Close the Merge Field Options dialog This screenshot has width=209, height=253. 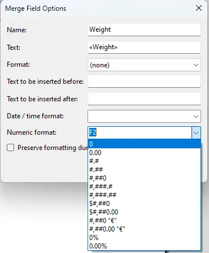[x=199, y=8]
